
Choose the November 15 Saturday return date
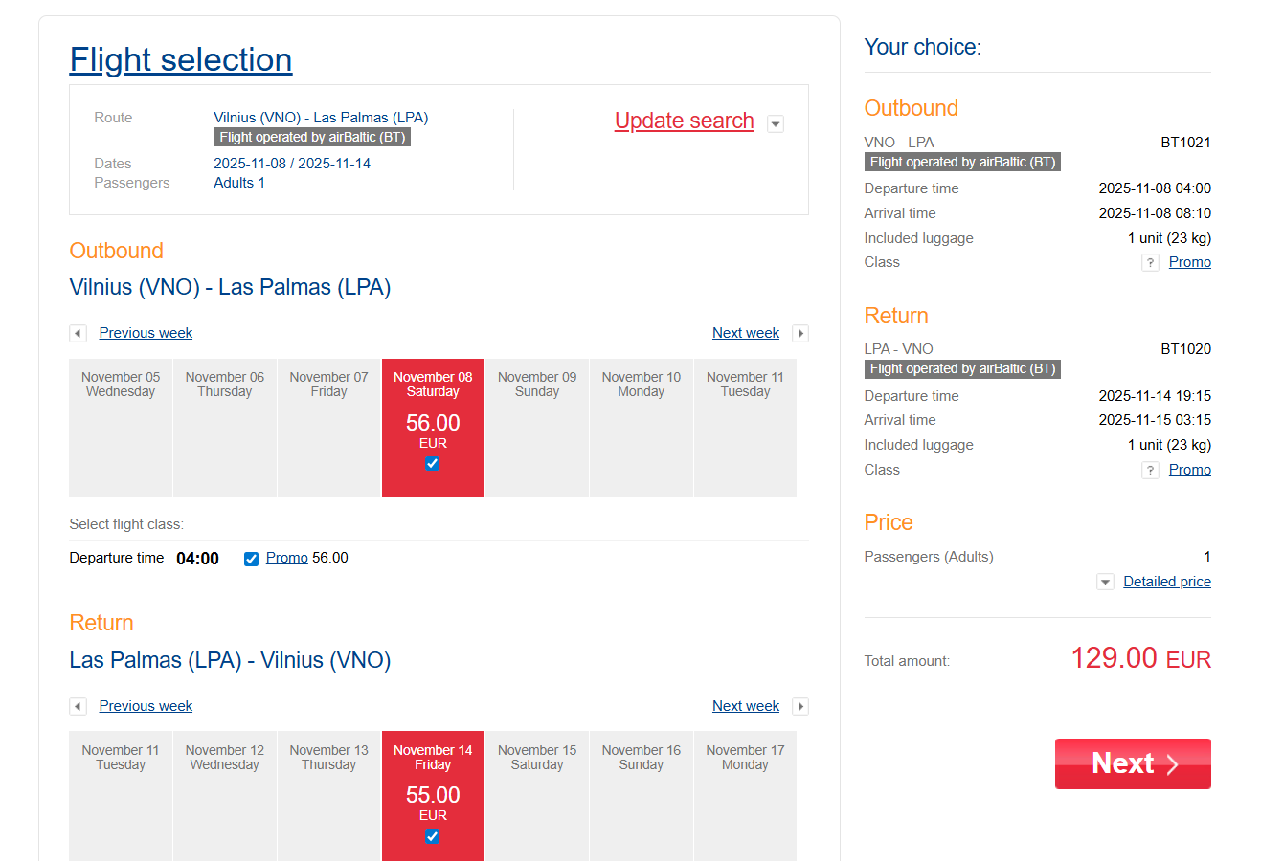pyautogui.click(x=537, y=795)
